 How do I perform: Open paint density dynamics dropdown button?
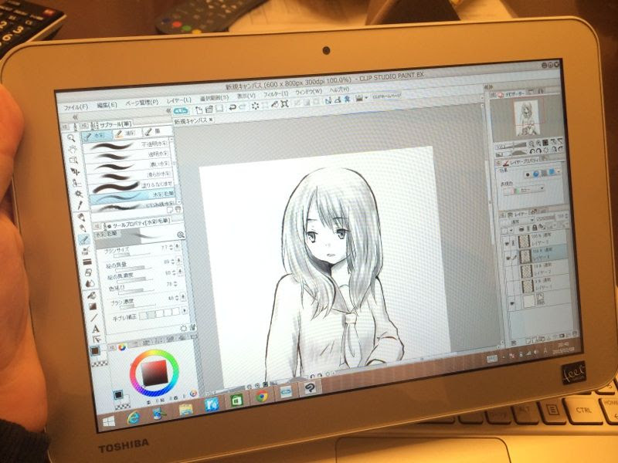180,272
